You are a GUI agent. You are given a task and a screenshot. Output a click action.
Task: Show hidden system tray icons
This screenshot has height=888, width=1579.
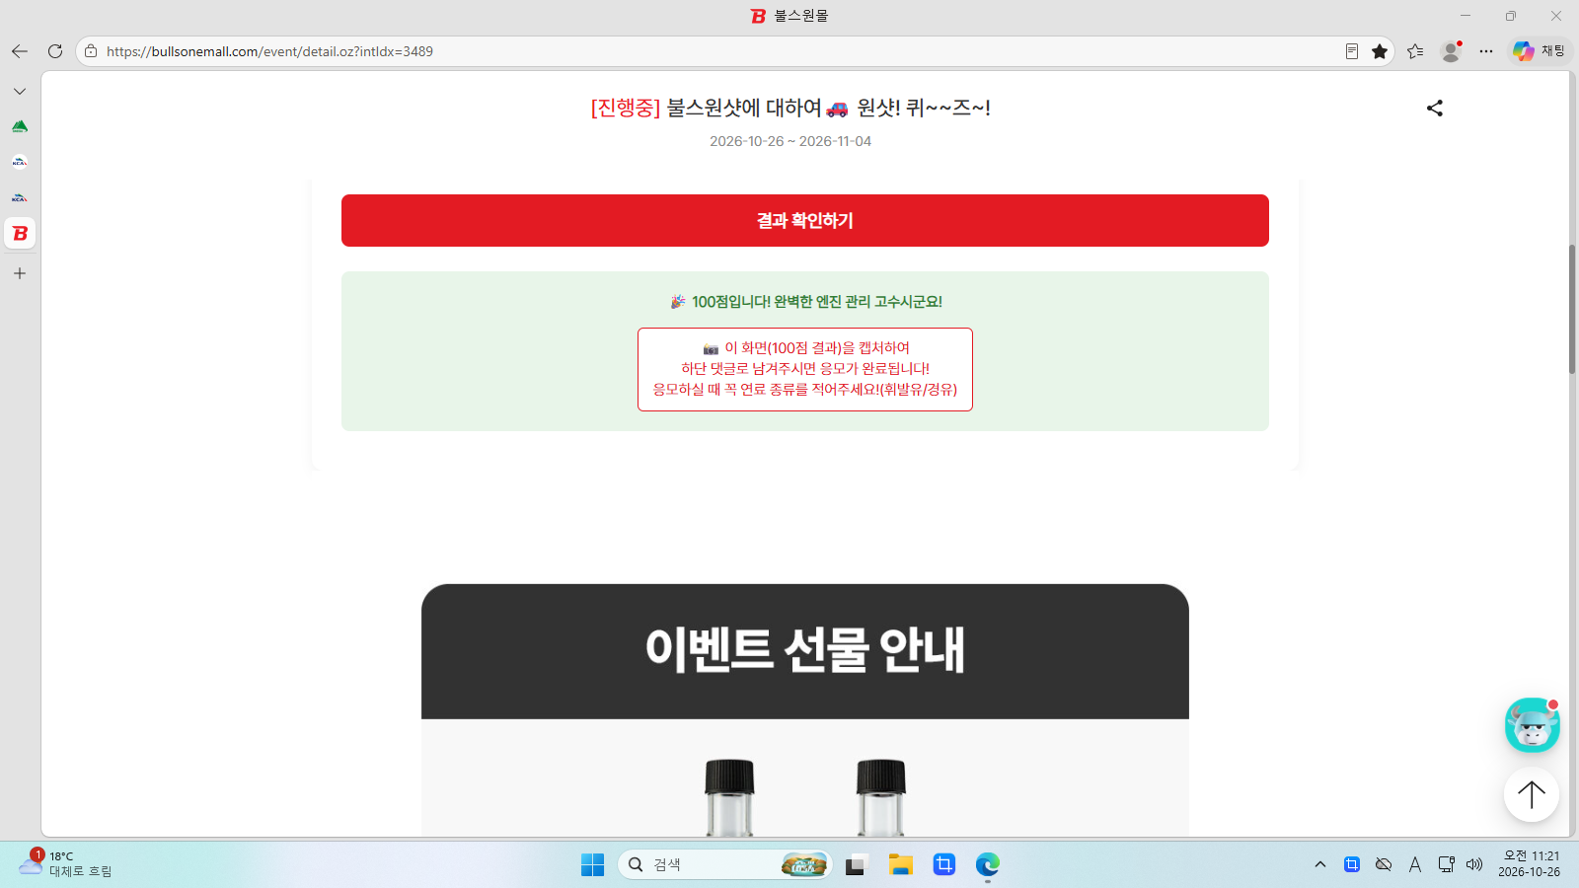1320,865
